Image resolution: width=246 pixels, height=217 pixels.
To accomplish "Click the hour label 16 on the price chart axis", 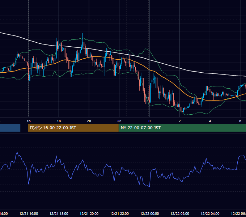I will (x=29, y=121).
